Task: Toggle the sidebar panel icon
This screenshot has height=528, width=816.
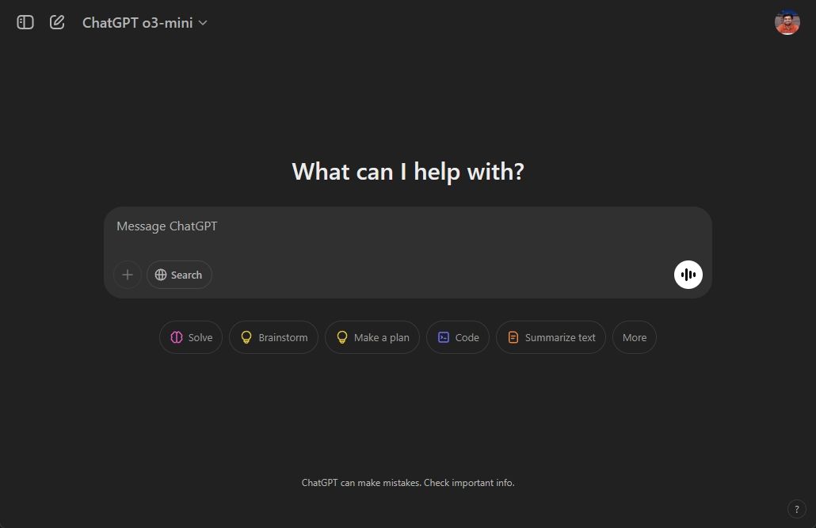Action: pyautogui.click(x=25, y=22)
